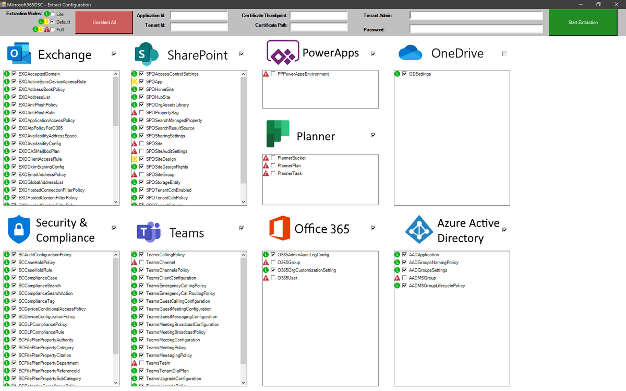Select the Lite extraction mode radio button

[52, 14]
